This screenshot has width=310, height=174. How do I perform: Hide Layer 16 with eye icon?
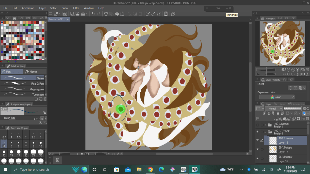[257, 159]
